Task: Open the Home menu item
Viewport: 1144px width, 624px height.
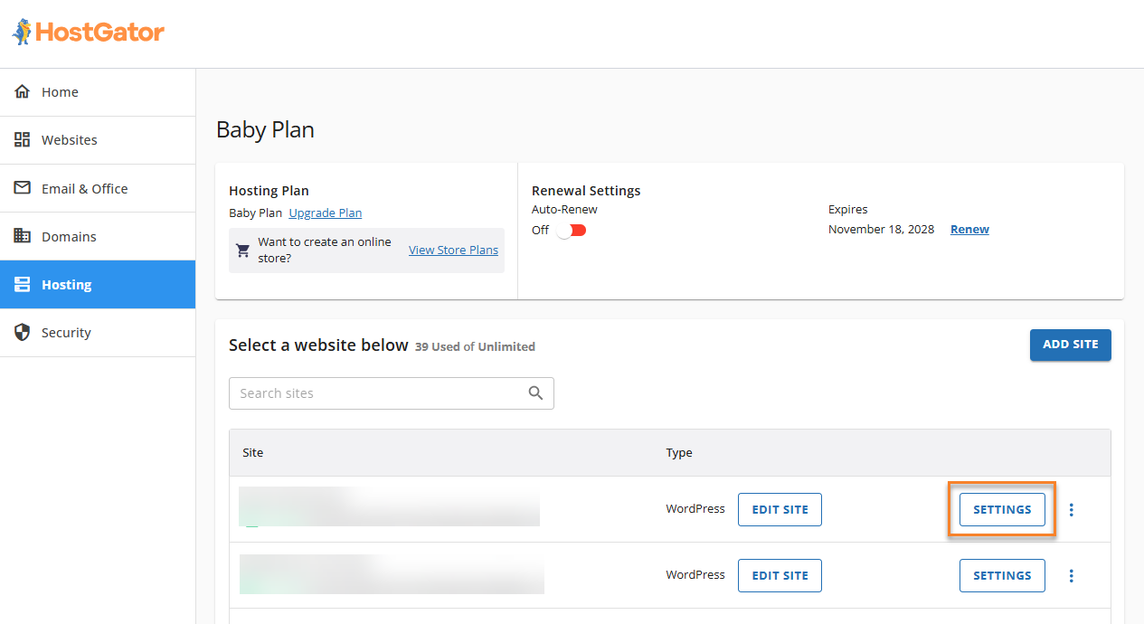Action: 98,92
